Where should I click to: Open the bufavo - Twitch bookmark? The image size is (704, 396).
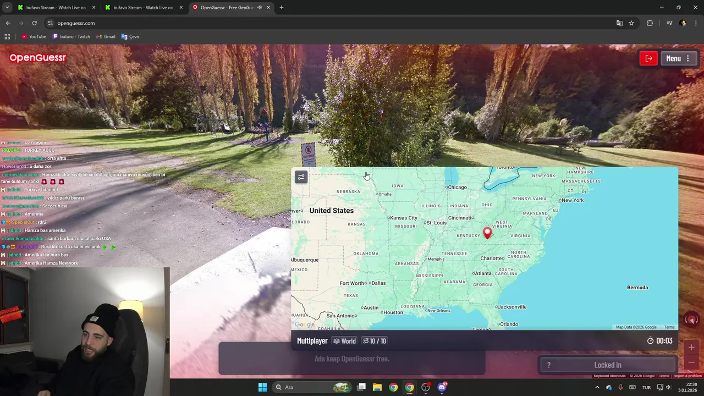pyautogui.click(x=71, y=36)
